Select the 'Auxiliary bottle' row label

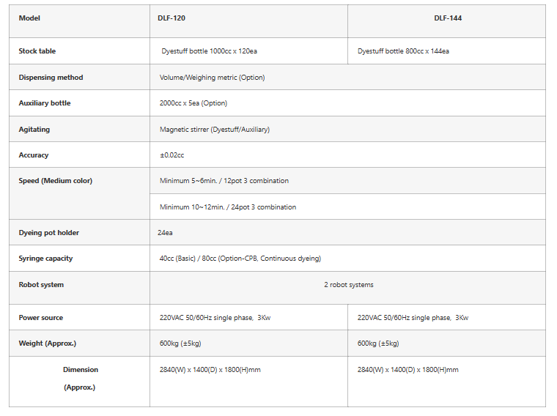click(x=45, y=103)
